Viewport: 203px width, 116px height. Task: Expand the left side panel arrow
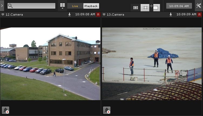pyautogui.click(x=2, y=6)
